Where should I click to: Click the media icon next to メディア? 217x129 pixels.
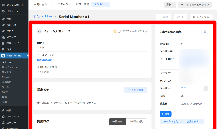[x=3, y=37]
